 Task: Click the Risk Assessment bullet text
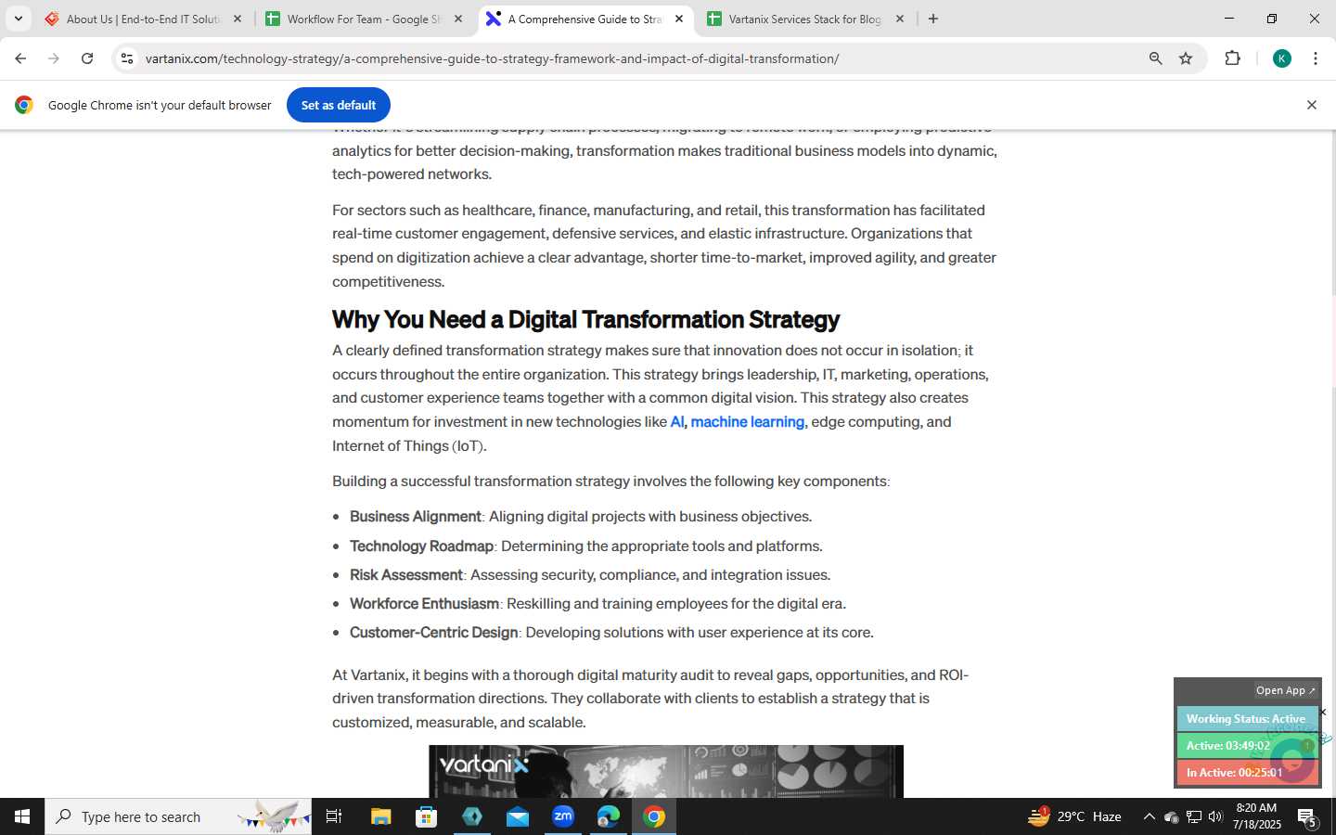pos(590,575)
